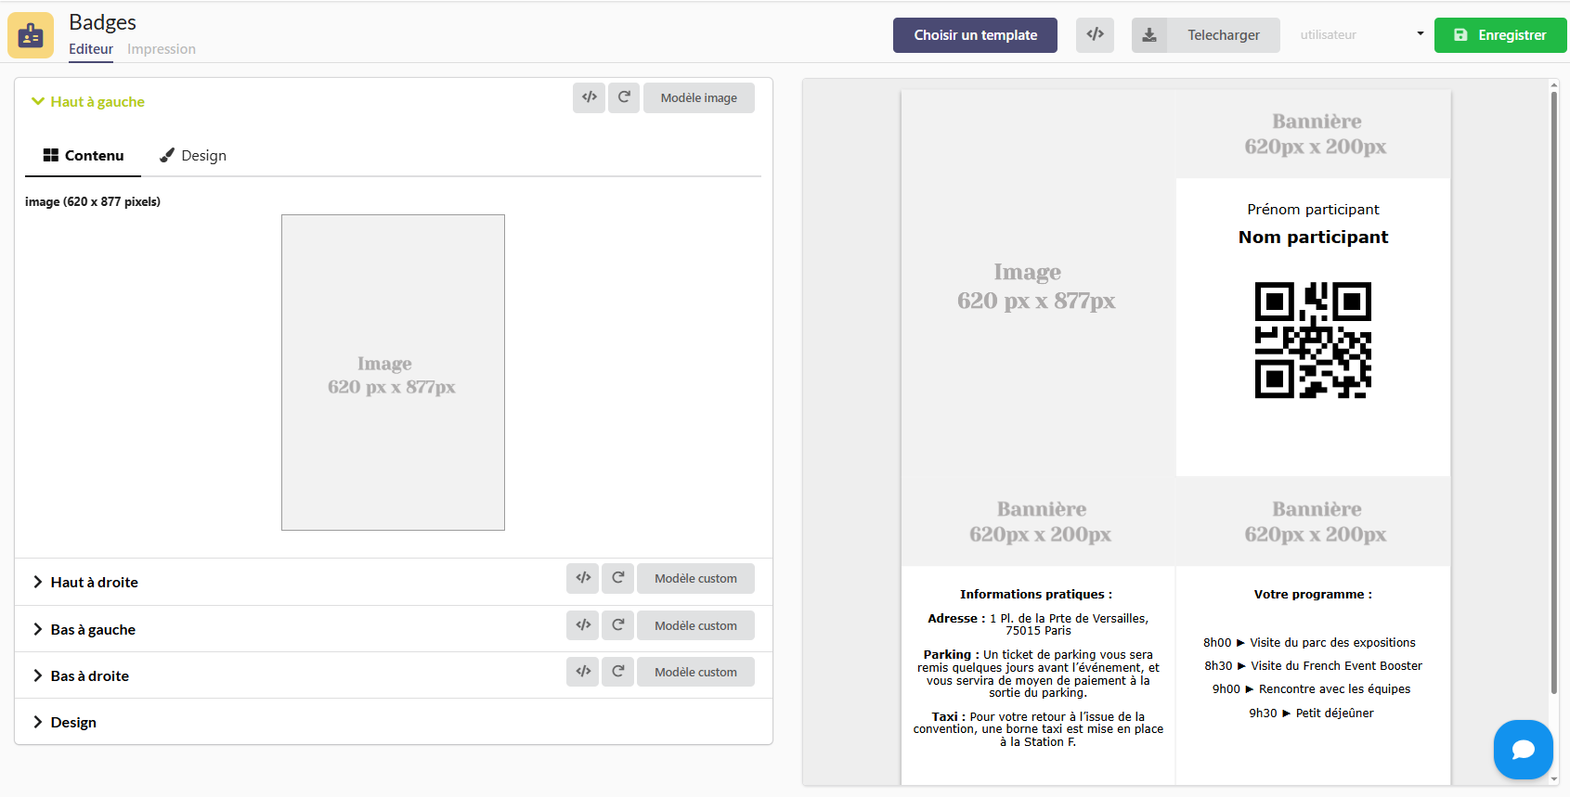This screenshot has height=797, width=1570.
Task: Open code editor for Bas à droite
Action: coord(583,672)
